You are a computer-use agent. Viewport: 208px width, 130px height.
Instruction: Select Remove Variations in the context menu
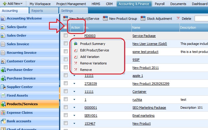click(93, 63)
